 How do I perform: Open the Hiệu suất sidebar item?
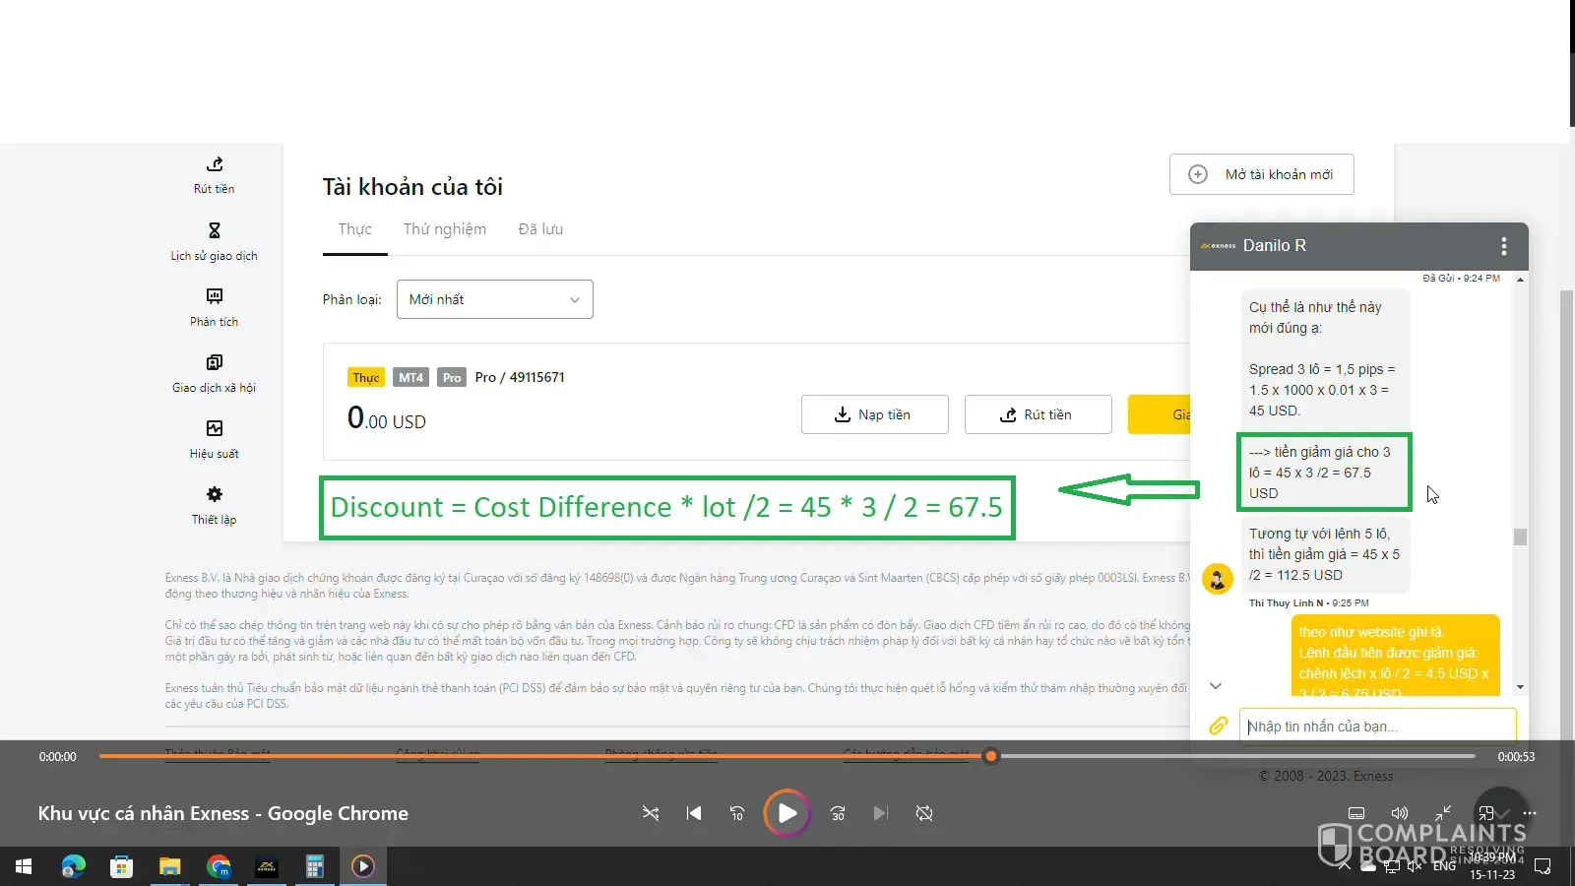214,428
